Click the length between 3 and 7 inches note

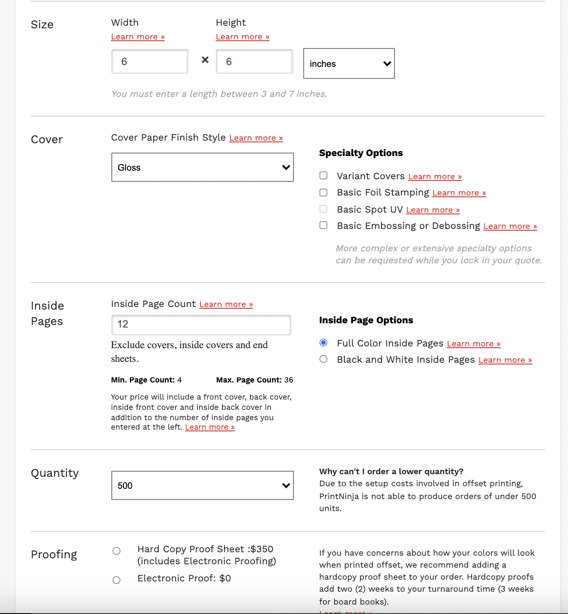point(219,94)
